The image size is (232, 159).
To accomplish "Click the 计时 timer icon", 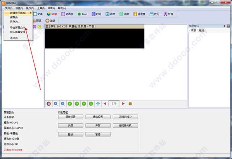I will [107, 14].
